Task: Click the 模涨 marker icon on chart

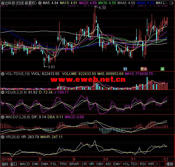Action: tap(144, 69)
